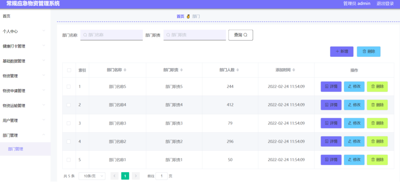400x183 pixels.
Task: Expand the 健康打卡管理 sidebar menu
Action: tap(25, 46)
